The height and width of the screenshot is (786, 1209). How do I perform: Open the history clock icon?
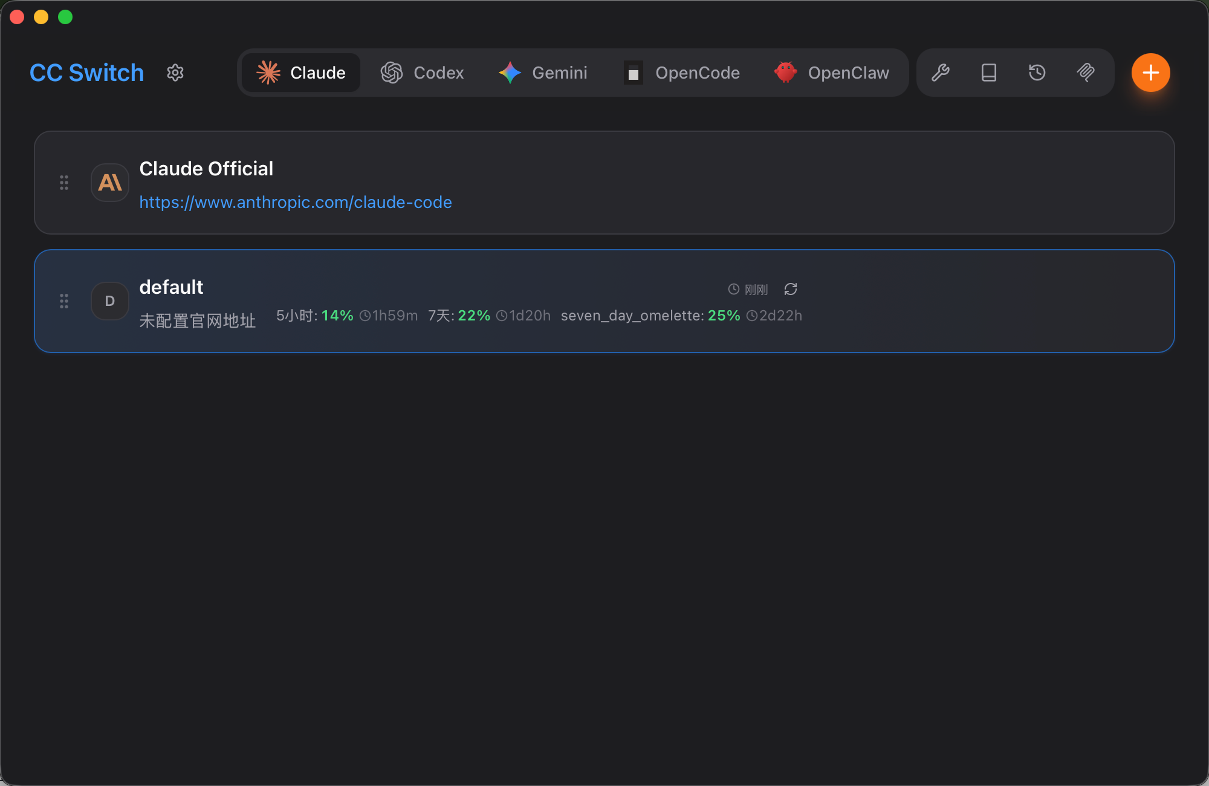point(1037,73)
